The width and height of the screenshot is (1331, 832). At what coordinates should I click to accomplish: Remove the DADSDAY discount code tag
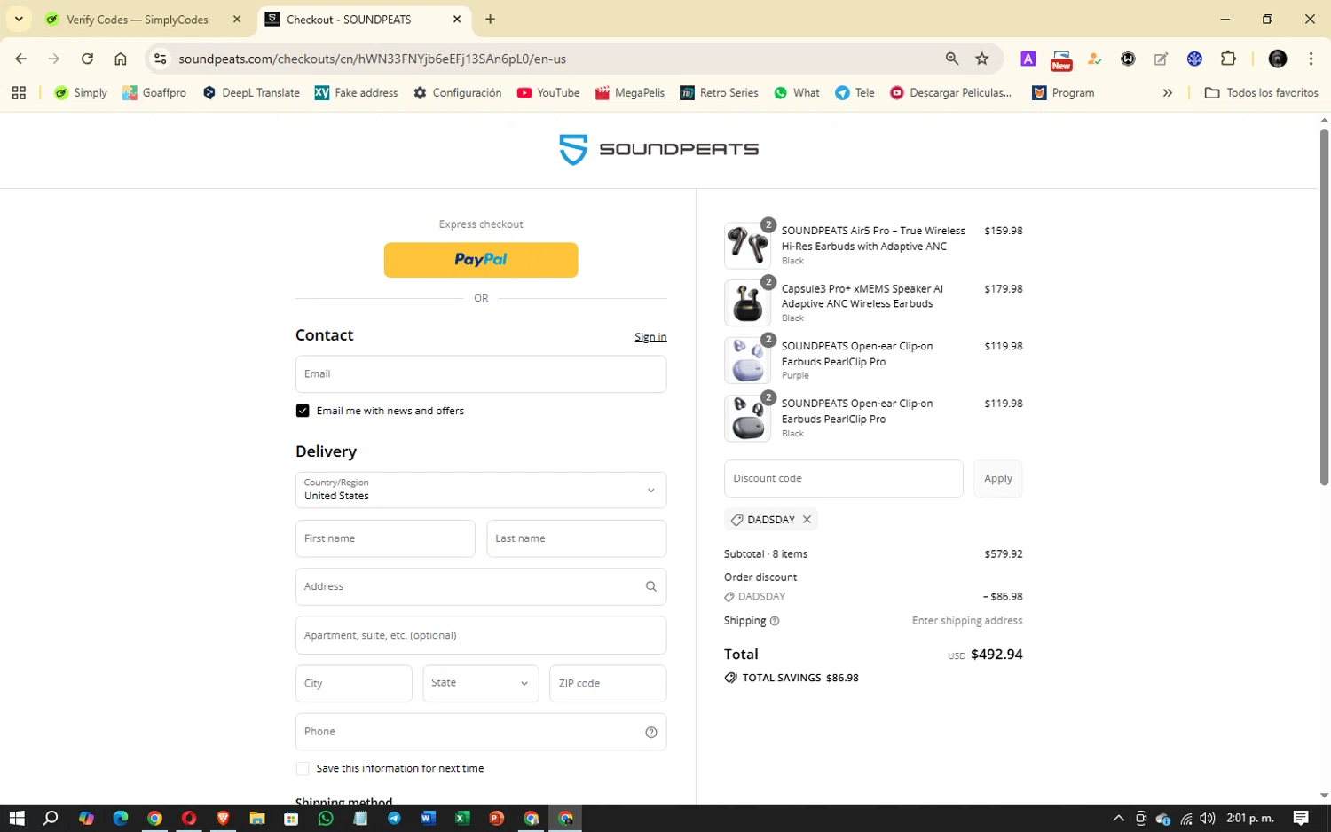pyautogui.click(x=807, y=520)
